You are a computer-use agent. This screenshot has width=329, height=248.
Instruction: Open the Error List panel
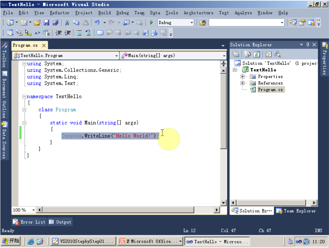point(29,222)
